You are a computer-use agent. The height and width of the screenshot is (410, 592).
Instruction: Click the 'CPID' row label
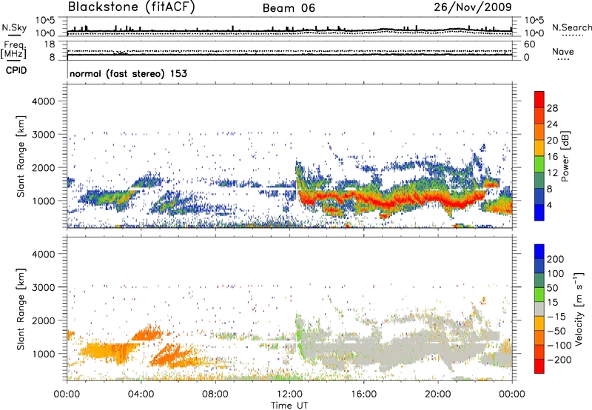(16, 70)
